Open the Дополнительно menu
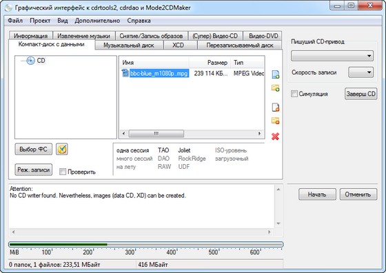Screen dimensions: 386x273 pyautogui.click(x=97, y=21)
